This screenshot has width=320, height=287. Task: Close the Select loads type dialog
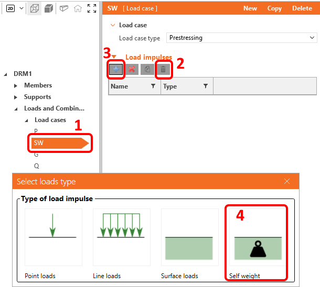[x=287, y=181]
